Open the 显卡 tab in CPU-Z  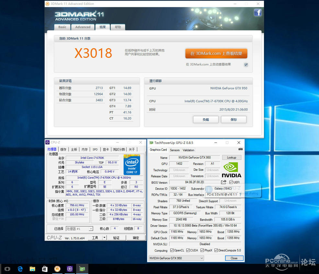click(106, 149)
